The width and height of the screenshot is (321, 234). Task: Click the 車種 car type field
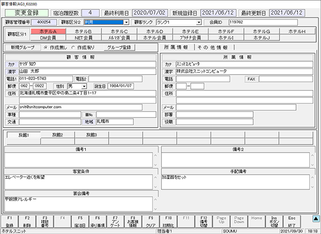[50, 114]
